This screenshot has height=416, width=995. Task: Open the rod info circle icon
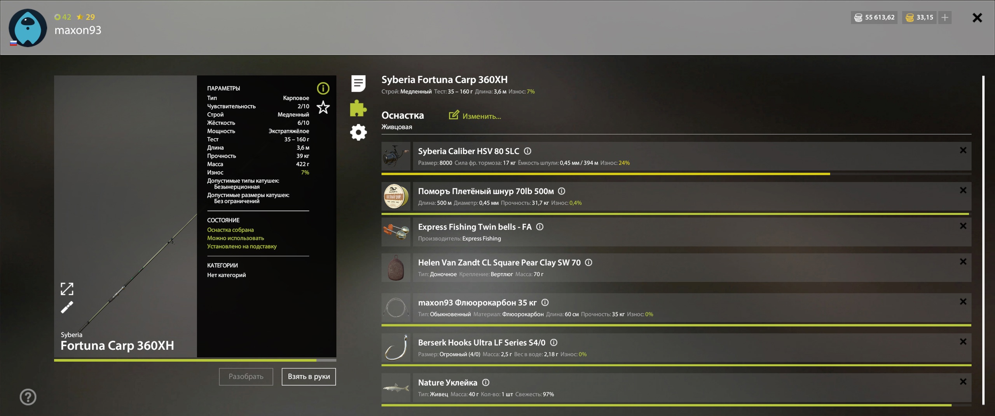coord(323,88)
